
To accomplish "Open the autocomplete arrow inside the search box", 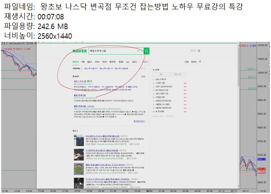I will click(x=142, y=51).
